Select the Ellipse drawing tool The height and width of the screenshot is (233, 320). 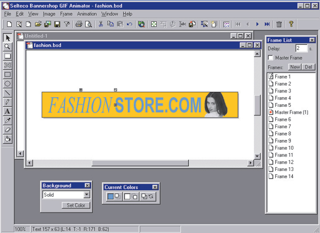coord(7,84)
